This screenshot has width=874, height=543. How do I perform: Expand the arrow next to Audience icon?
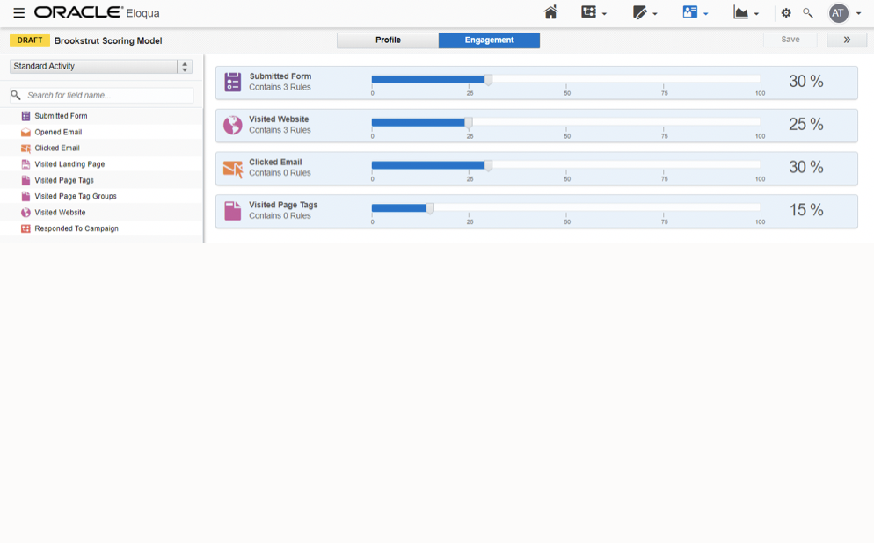706,14
